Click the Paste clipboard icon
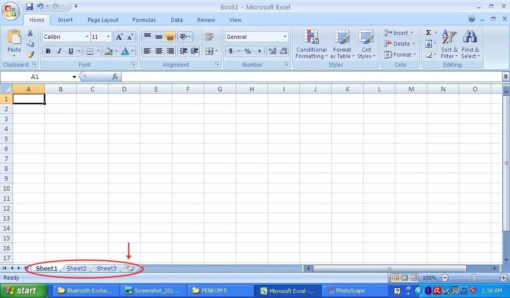Image resolution: width=510 pixels, height=298 pixels. (x=14, y=37)
